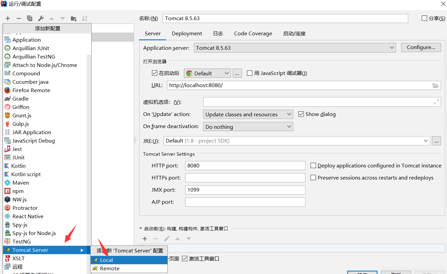Choose Local Tomcat Server option
Image resolution: width=447 pixels, height=274 pixels.
coord(129,260)
